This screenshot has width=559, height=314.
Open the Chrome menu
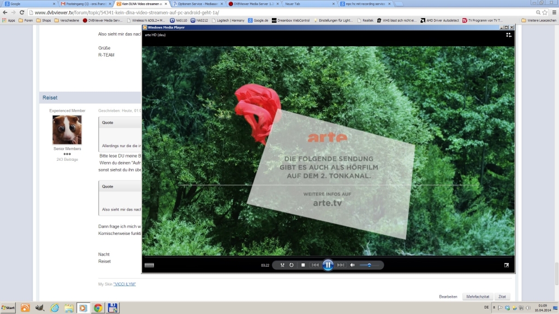click(554, 13)
